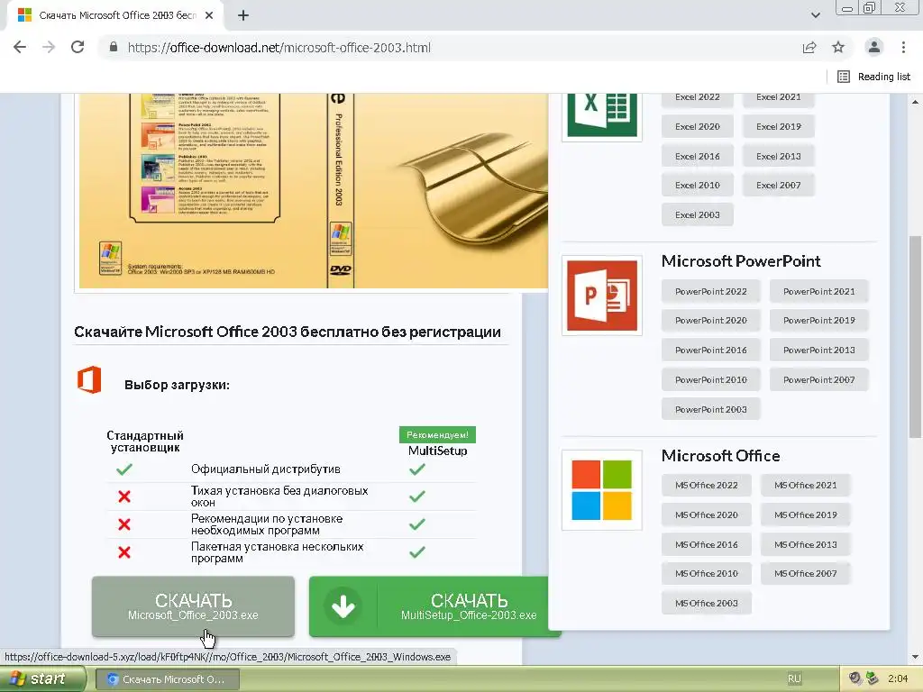The image size is (923, 692).
Task: Reload the page with the refresh icon
Action: point(78,47)
